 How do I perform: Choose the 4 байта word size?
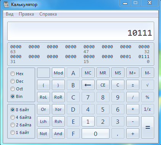(x=21, y=117)
